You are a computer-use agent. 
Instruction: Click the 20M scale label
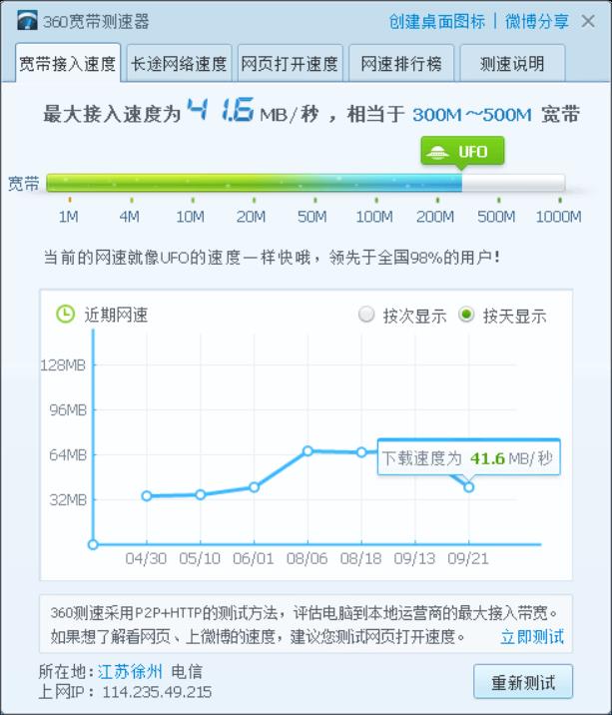click(252, 217)
